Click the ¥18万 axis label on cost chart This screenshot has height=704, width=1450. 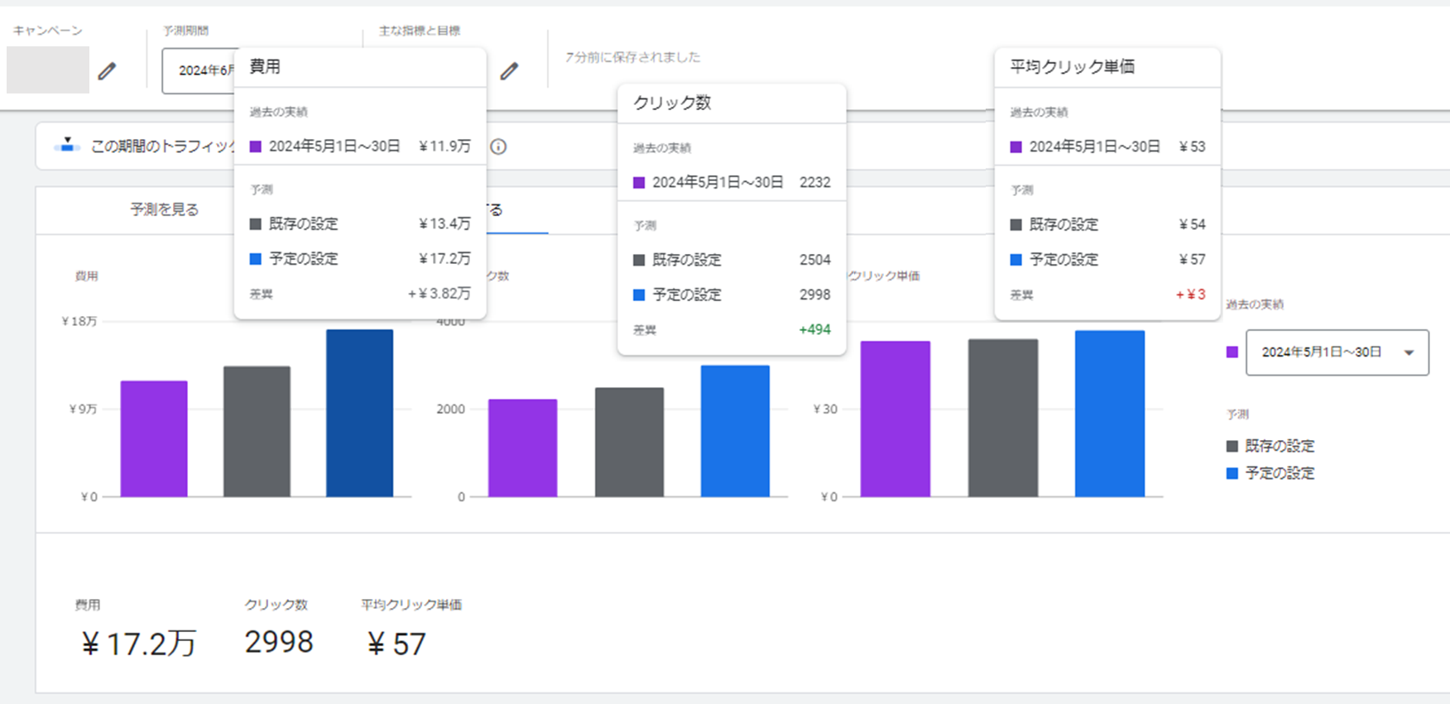pos(79,321)
